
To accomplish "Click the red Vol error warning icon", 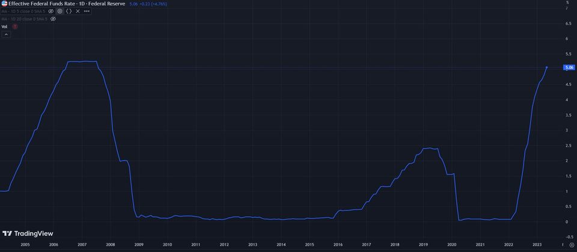I will 14,26.
